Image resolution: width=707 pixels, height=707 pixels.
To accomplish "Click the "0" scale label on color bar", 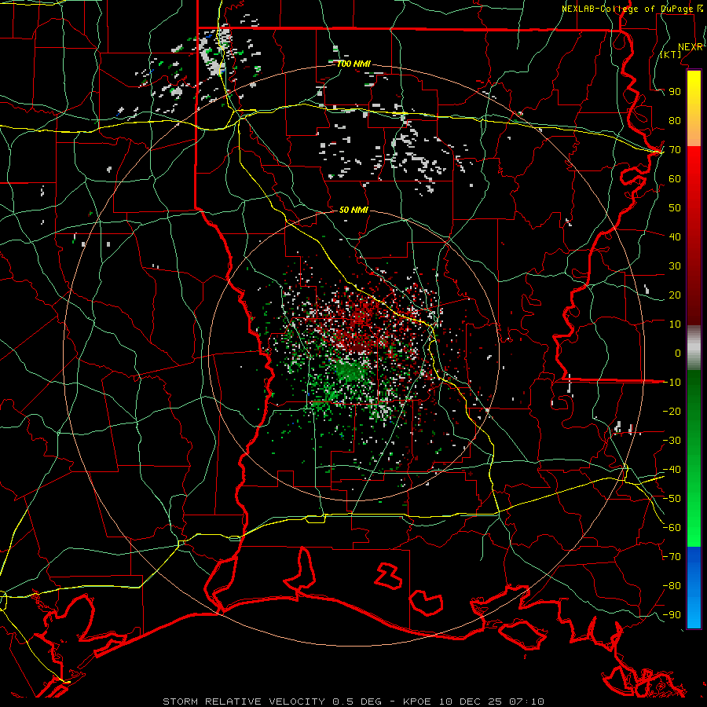I will [678, 353].
